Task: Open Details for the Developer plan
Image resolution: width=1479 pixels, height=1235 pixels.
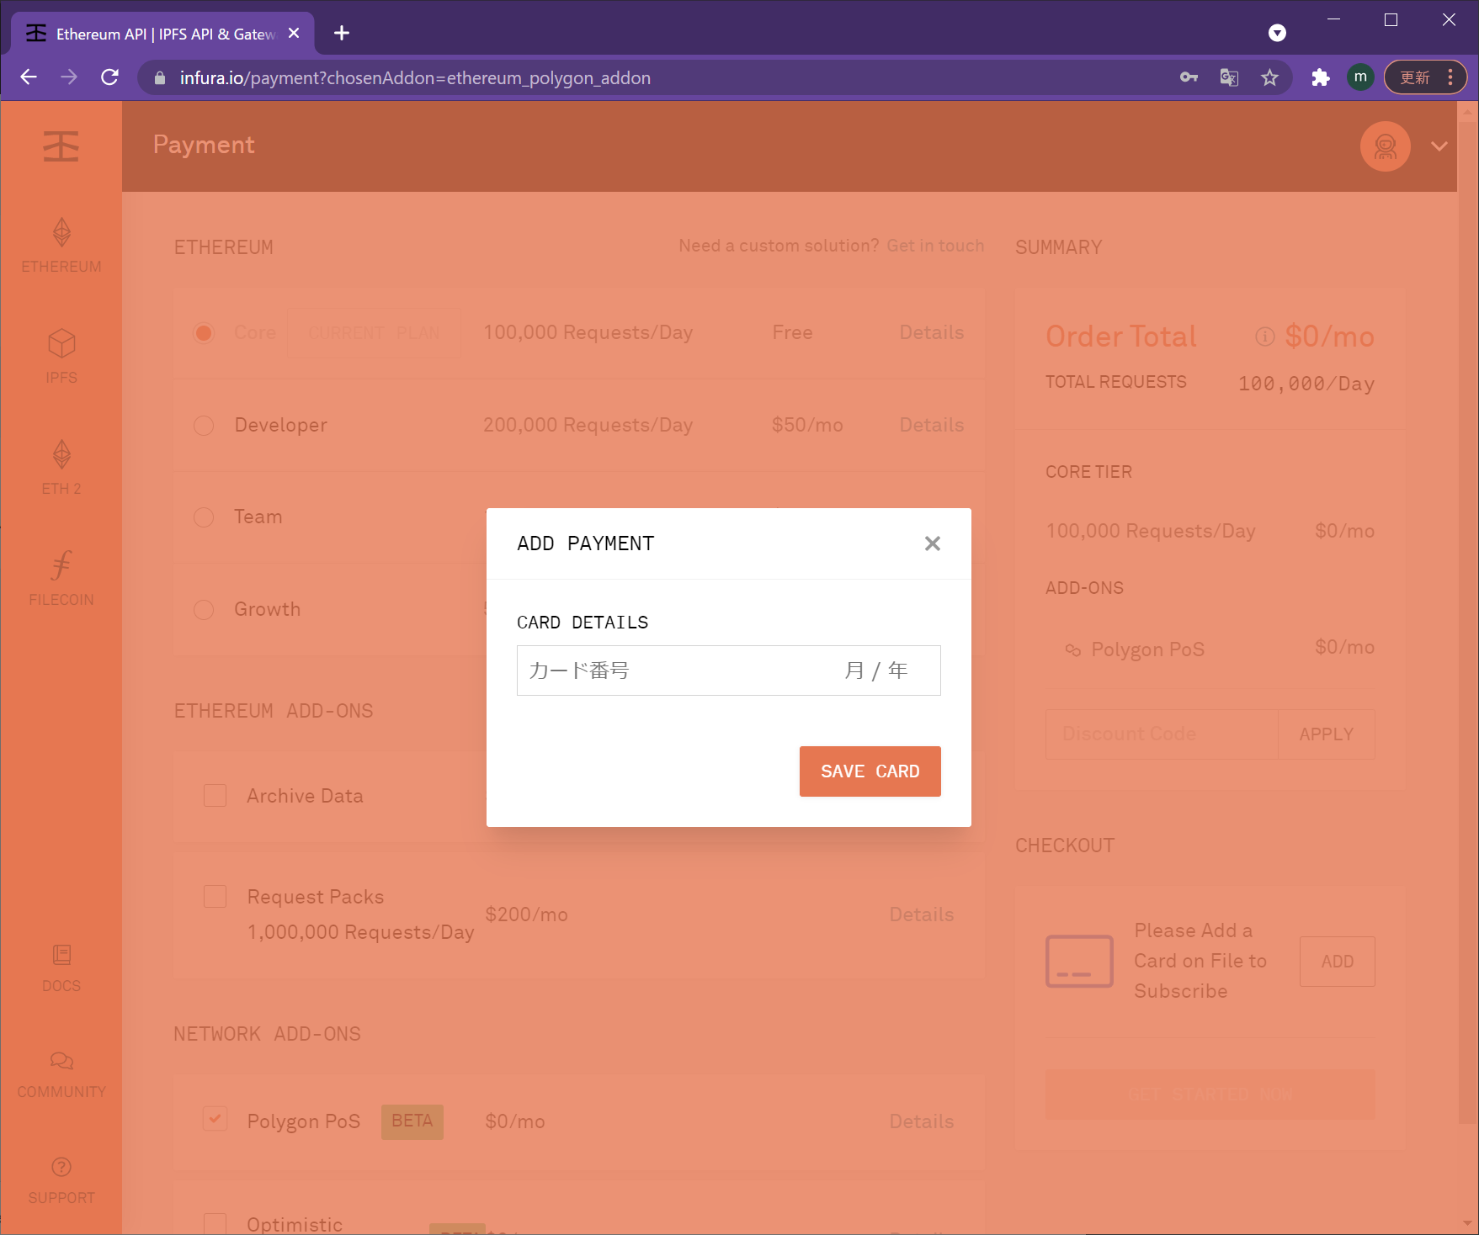Action: pos(931,426)
